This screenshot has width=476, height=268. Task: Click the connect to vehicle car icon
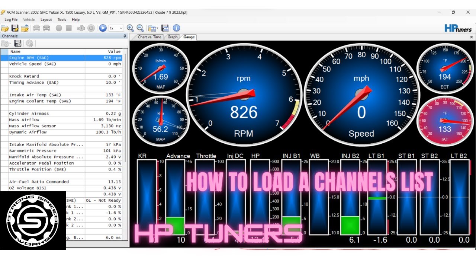[36, 28]
